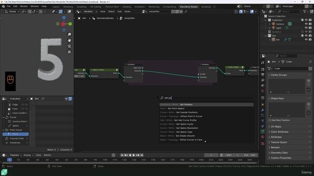Image resolution: width=314 pixels, height=176 pixels.
Task: Switch perspective/orthographic grid icon in viewport
Action: [69, 52]
